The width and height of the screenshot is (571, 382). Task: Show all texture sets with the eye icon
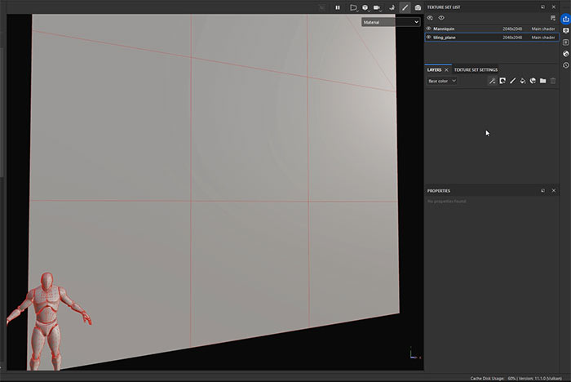(441, 17)
